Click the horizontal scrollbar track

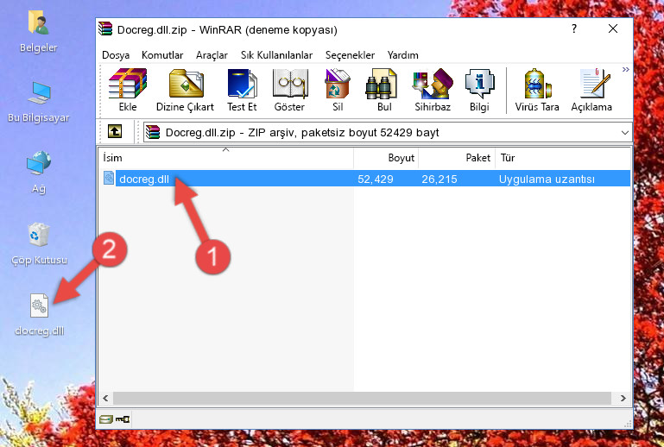click(x=362, y=398)
